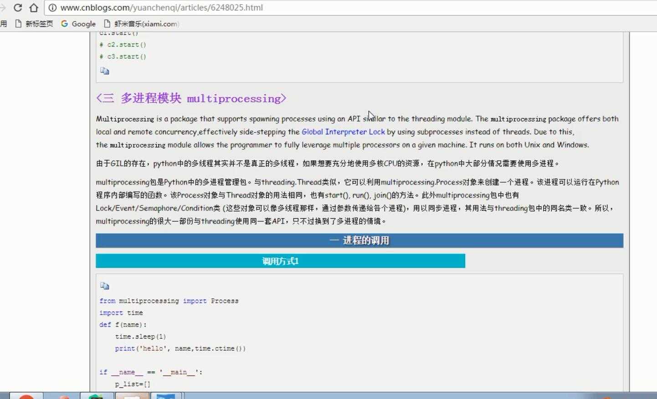
Task: Open the Google bookmark
Action: point(78,24)
